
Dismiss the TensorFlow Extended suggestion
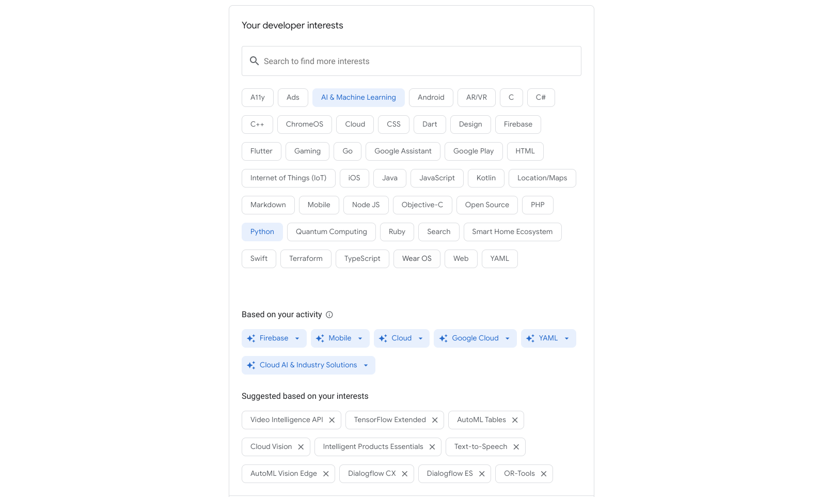pyautogui.click(x=435, y=420)
